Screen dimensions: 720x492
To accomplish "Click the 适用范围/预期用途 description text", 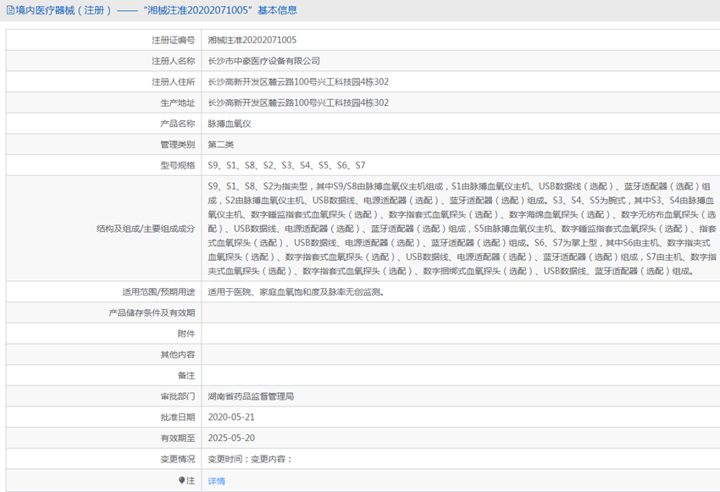I will (x=296, y=292).
